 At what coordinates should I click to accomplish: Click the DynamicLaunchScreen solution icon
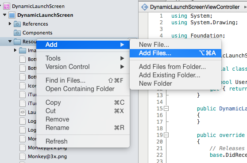[x=7, y=6]
